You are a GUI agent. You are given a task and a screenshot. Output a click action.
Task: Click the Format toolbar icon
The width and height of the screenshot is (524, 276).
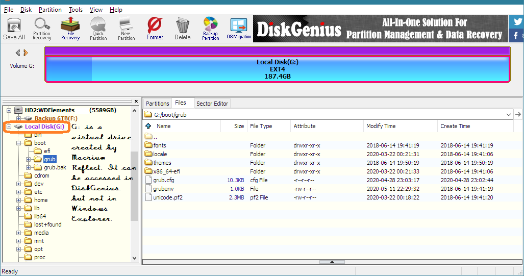coord(155,29)
